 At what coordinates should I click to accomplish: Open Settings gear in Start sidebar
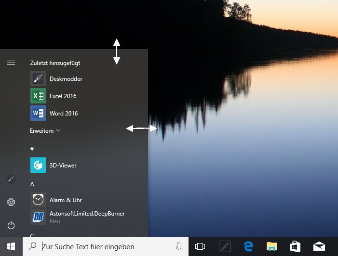[11, 202]
